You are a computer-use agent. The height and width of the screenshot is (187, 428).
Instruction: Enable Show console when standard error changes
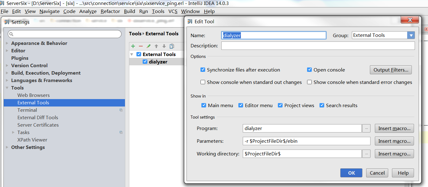[x=309, y=82]
